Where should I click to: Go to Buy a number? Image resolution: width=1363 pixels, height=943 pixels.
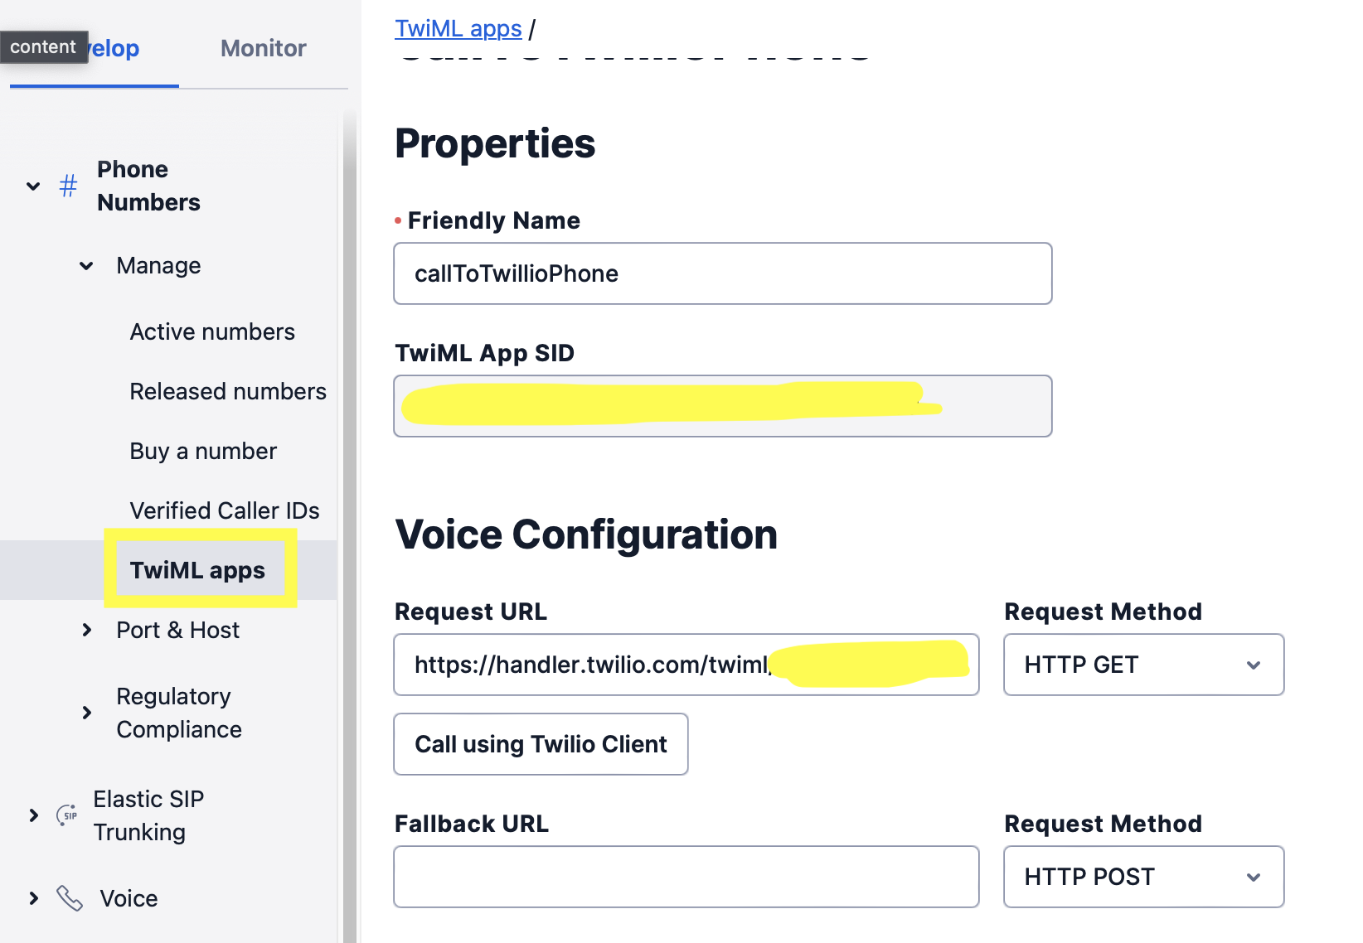(x=202, y=451)
